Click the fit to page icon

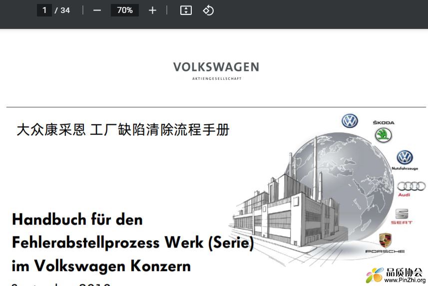pyautogui.click(x=186, y=10)
